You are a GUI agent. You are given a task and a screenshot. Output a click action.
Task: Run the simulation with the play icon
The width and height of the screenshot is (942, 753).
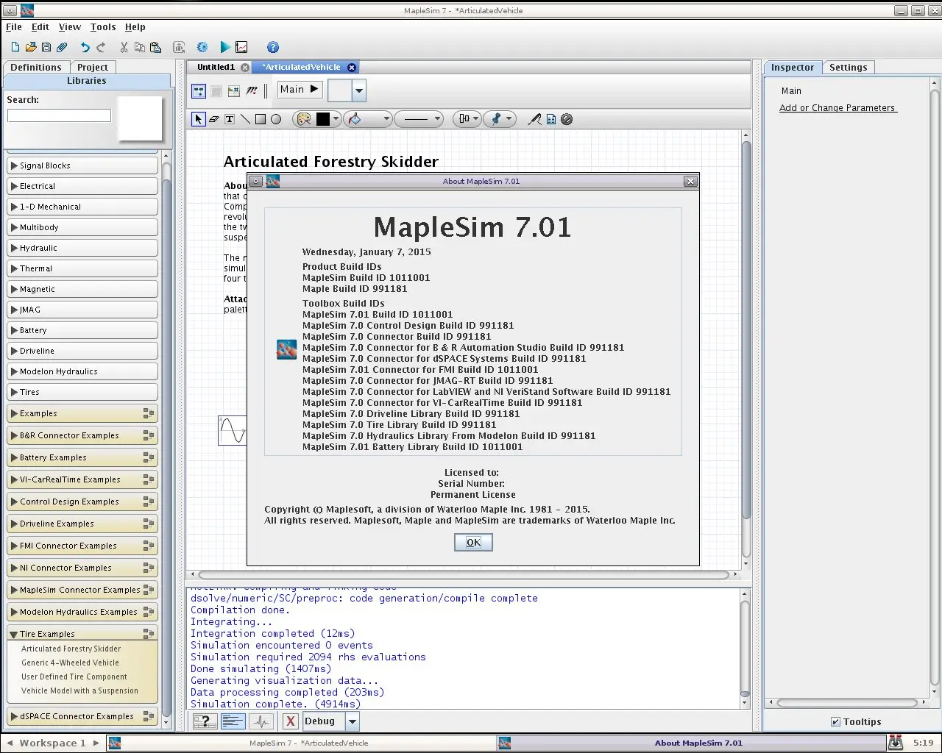225,47
